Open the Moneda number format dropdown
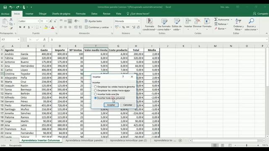The height and width of the screenshot is (151, 269). point(139,21)
